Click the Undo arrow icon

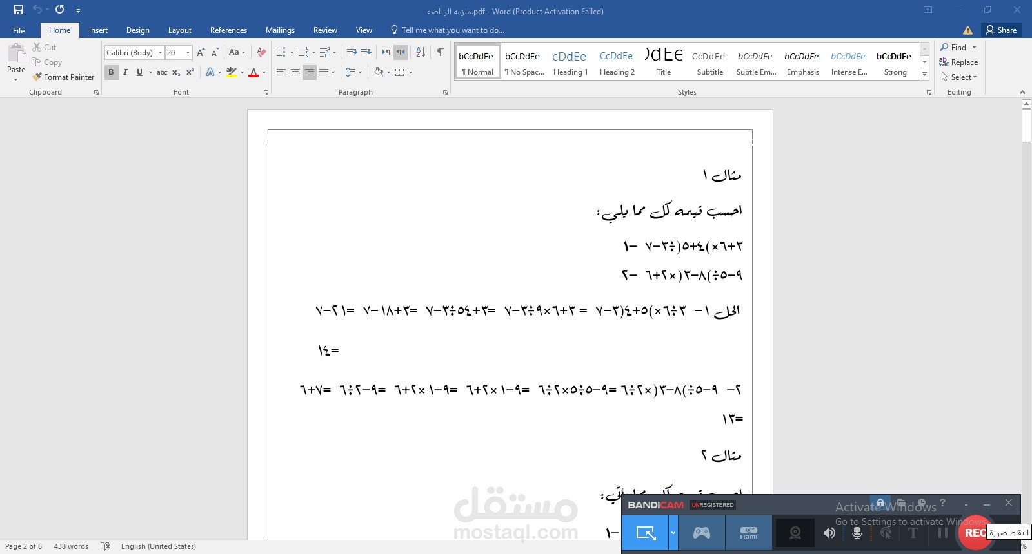click(x=37, y=10)
